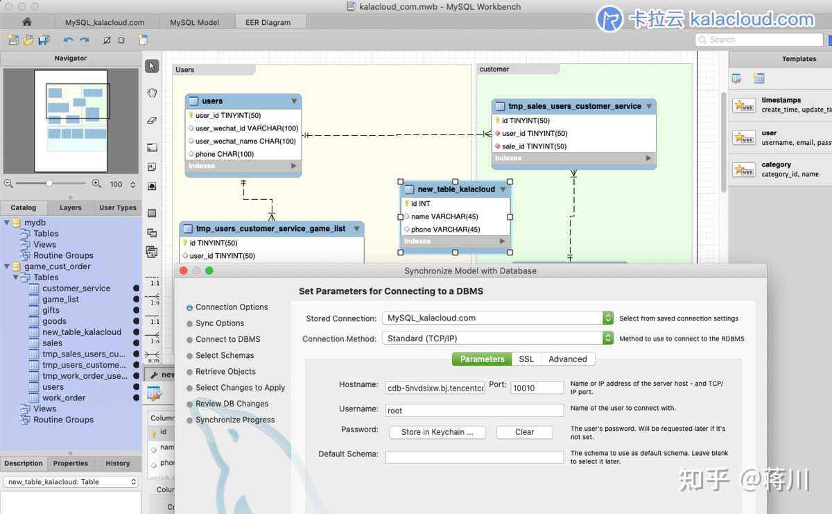Switch to the Catalog tab

pyautogui.click(x=24, y=207)
